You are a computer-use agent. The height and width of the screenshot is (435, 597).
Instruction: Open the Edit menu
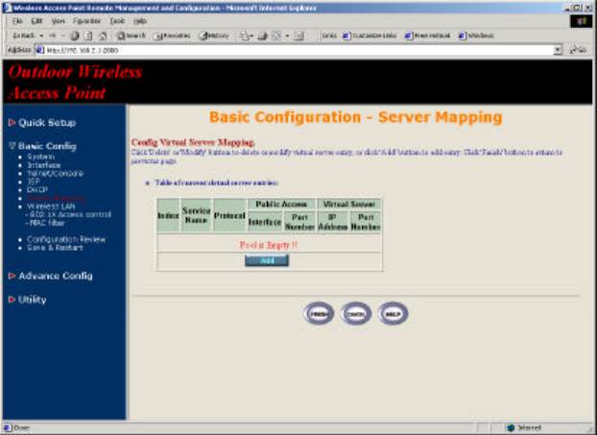click(36, 21)
